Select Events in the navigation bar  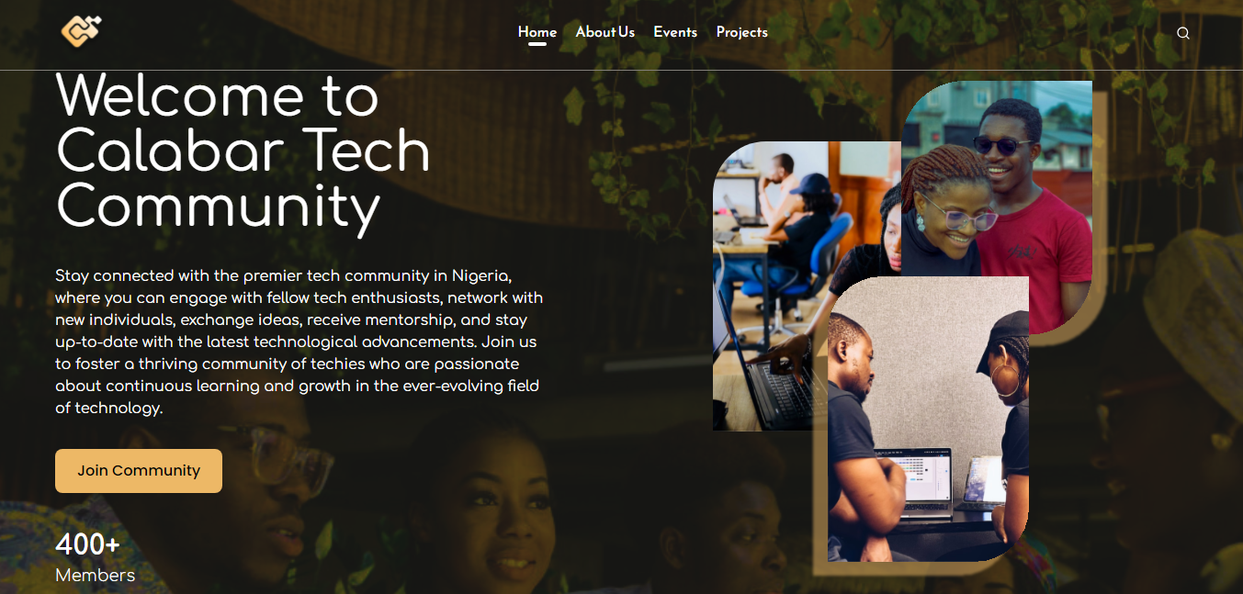675,32
